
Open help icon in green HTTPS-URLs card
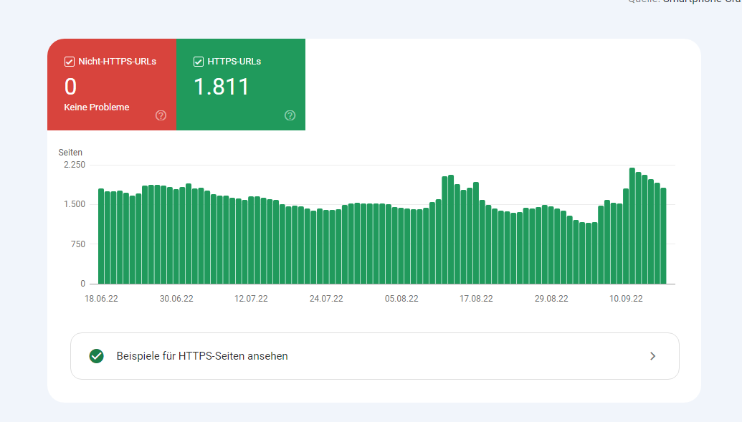pos(290,115)
